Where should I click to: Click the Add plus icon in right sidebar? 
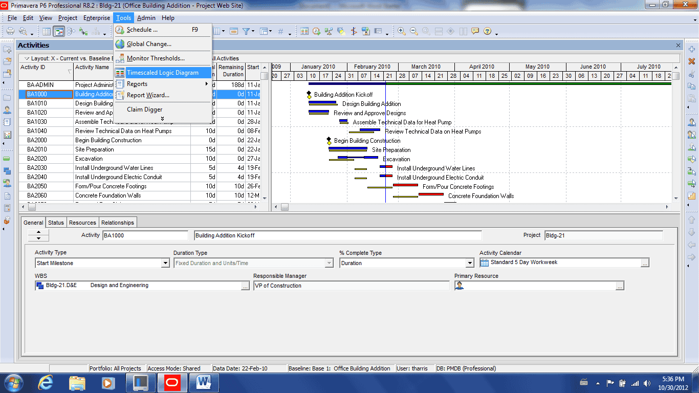click(692, 50)
